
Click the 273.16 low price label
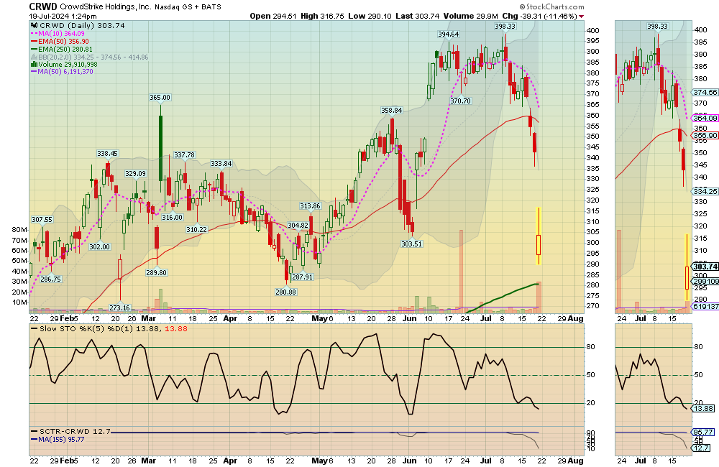pos(119,308)
